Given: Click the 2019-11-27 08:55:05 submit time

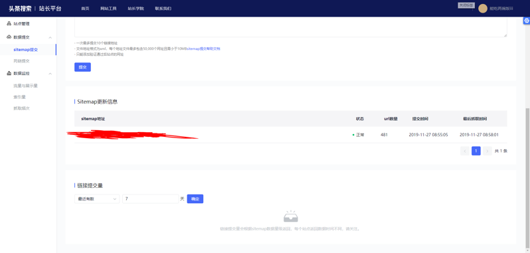Looking at the screenshot, I should click(428, 135).
